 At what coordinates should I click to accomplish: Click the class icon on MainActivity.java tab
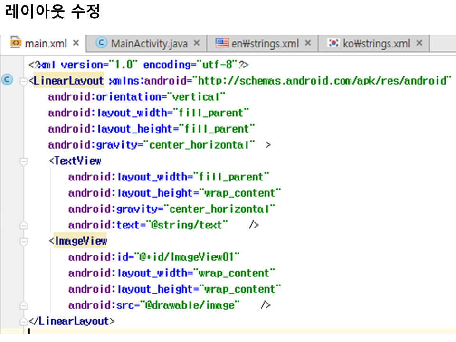point(101,43)
